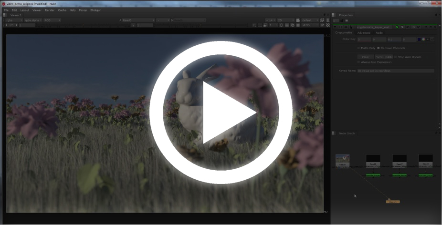
Task: Open the sRGB viewer process dropdown
Action: [310, 25]
